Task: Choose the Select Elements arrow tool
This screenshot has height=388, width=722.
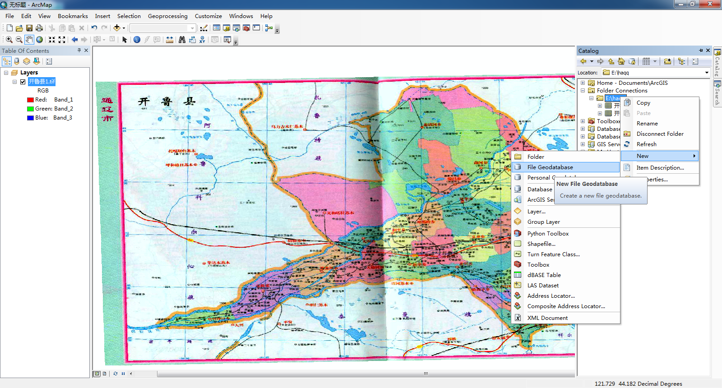Action: (x=125, y=40)
